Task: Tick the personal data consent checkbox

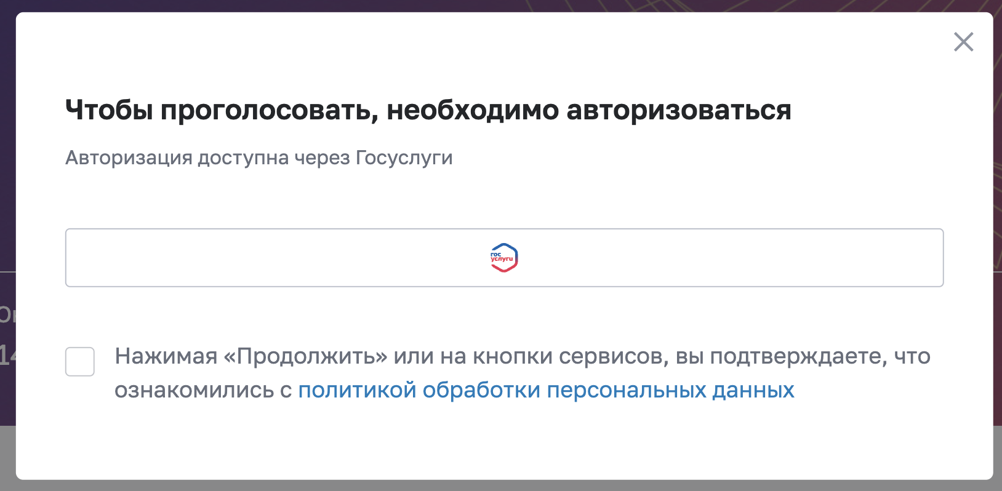Action: [x=80, y=361]
